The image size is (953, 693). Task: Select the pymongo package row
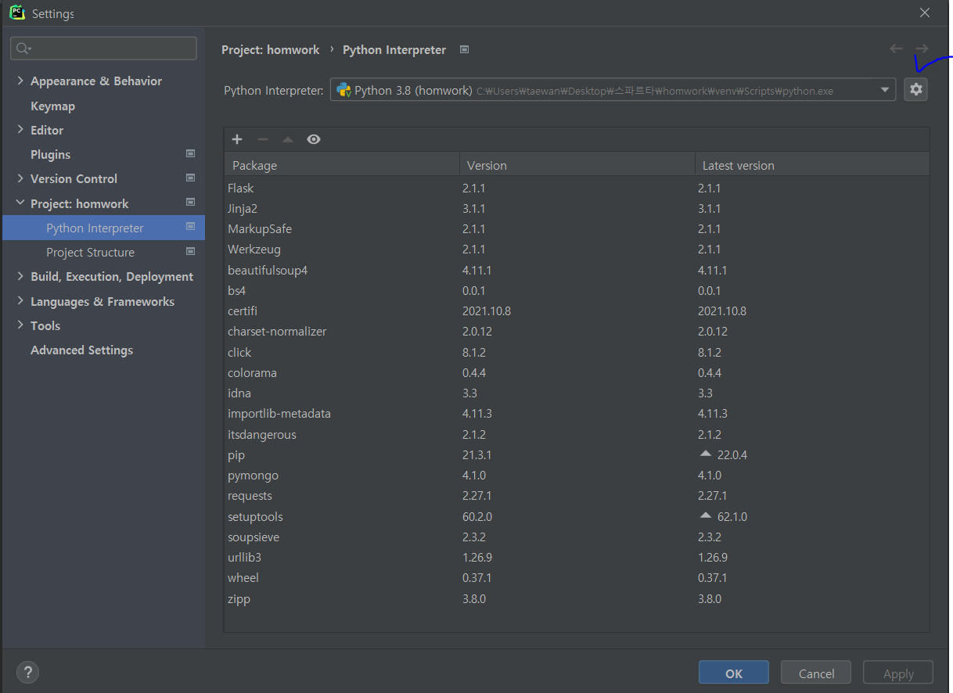click(x=577, y=475)
